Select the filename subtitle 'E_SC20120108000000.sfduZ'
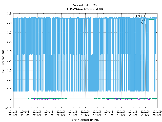The width and height of the screenshot is (162, 122). pos(85,9)
